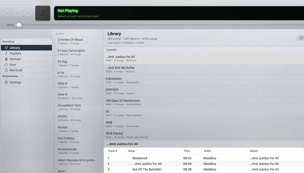Sort tracks by Song column header
Viewport: 304px width, 173px height.
click(x=131, y=151)
